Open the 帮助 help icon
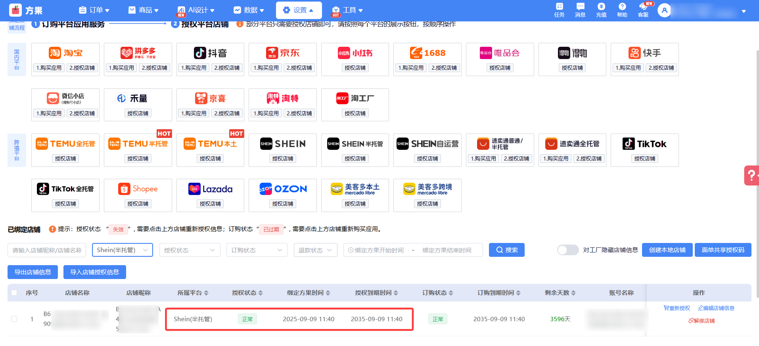The width and height of the screenshot is (759, 346). click(622, 10)
